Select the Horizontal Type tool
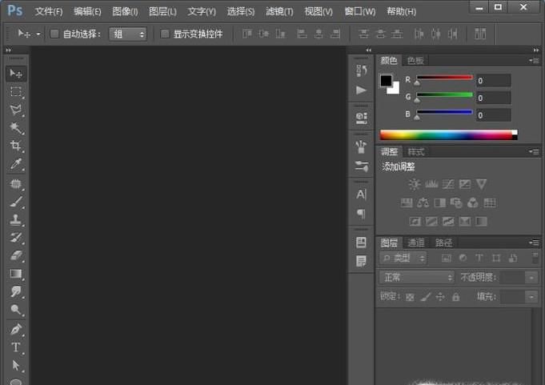The height and width of the screenshot is (385, 545). click(x=16, y=347)
